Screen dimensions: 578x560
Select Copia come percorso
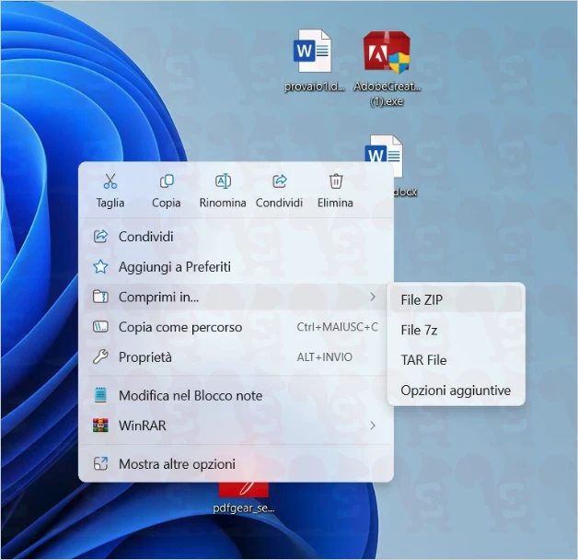[x=179, y=327]
